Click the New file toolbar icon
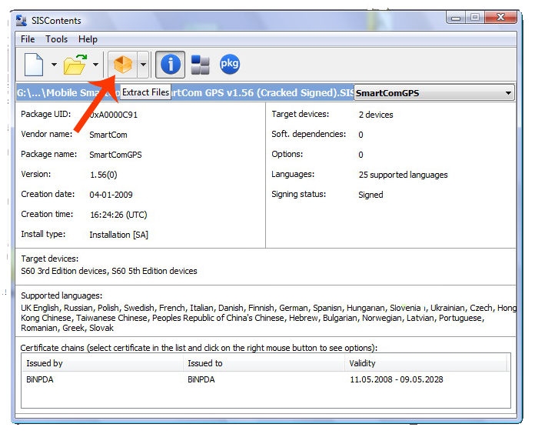535x434 pixels. coord(34,64)
